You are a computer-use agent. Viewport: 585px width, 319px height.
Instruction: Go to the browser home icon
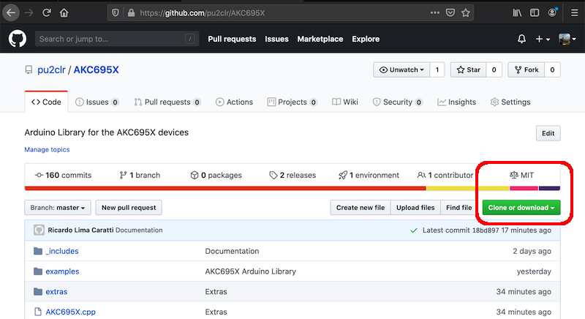pyautogui.click(x=64, y=13)
